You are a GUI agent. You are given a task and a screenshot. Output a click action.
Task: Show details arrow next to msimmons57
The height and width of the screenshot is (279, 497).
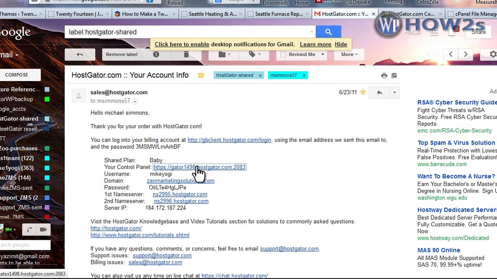click(x=135, y=102)
